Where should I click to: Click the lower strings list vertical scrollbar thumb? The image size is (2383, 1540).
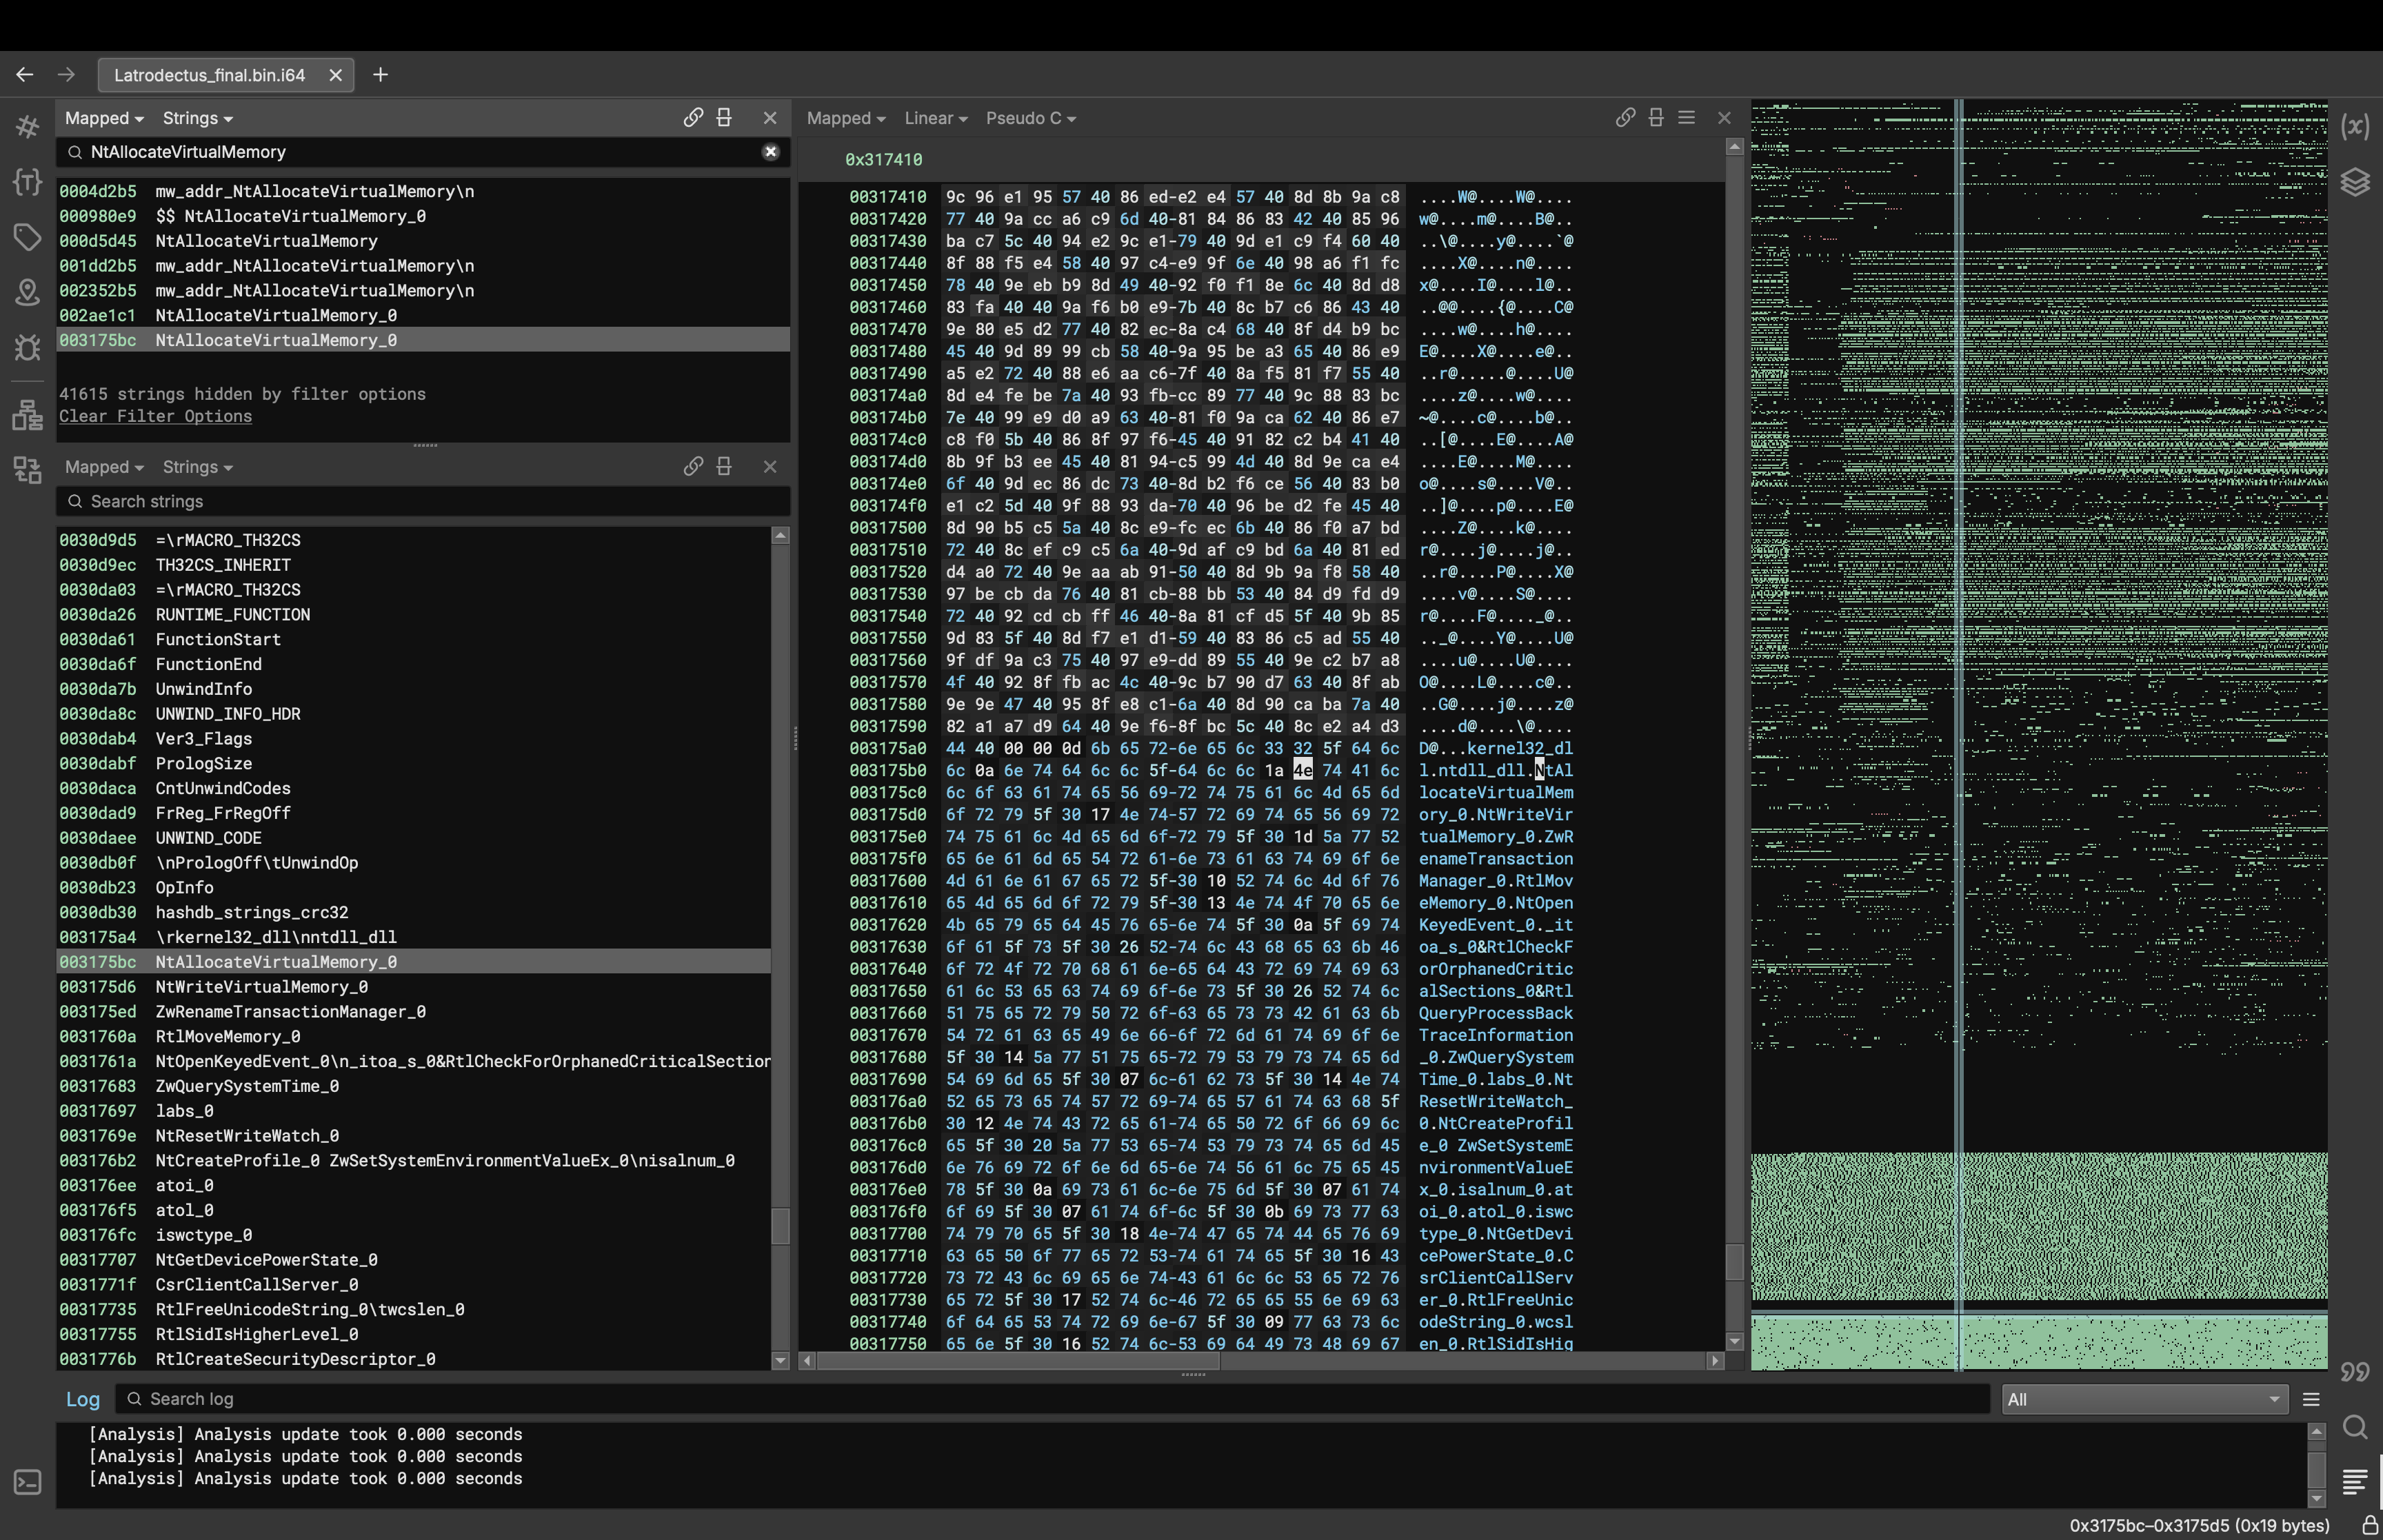[780, 1226]
